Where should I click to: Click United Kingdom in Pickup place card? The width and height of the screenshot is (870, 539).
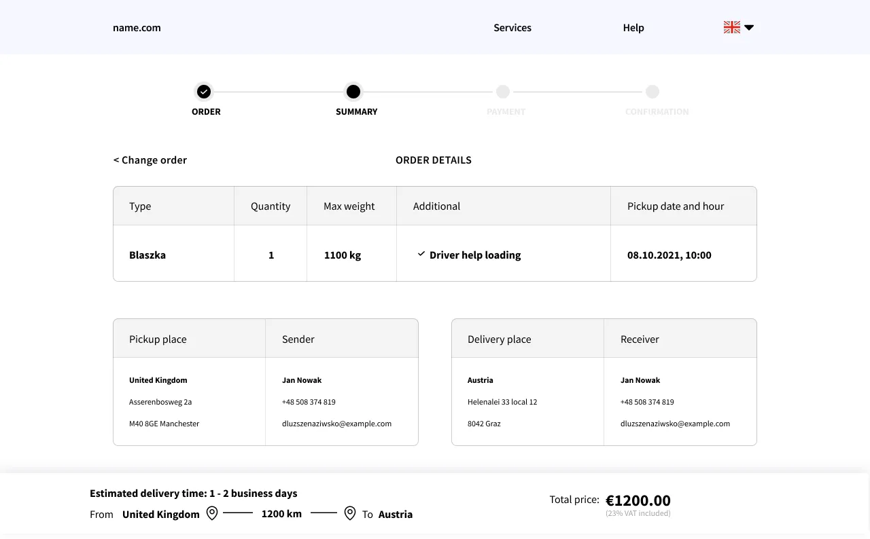158,380
